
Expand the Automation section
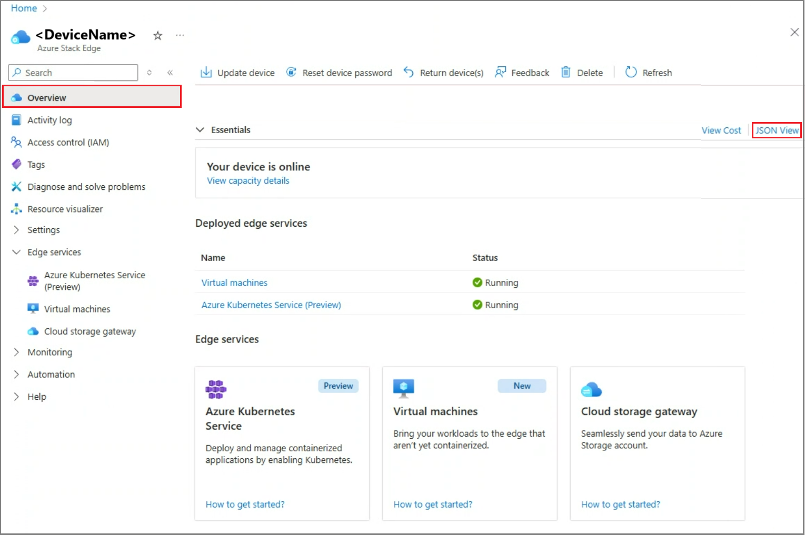click(x=51, y=374)
